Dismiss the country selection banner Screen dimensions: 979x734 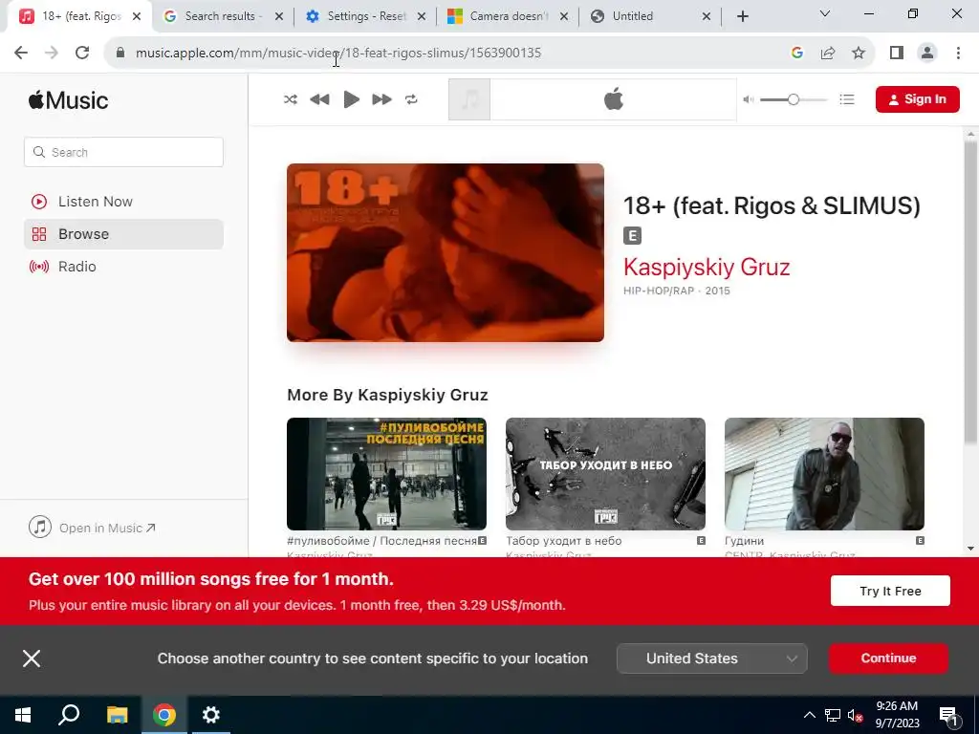(x=32, y=658)
